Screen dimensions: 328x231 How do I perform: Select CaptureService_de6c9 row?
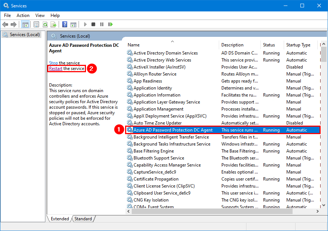(223, 172)
